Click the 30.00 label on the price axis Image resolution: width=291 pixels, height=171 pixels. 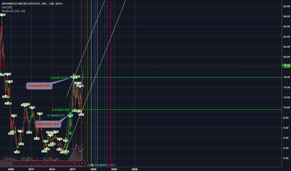(287, 6)
